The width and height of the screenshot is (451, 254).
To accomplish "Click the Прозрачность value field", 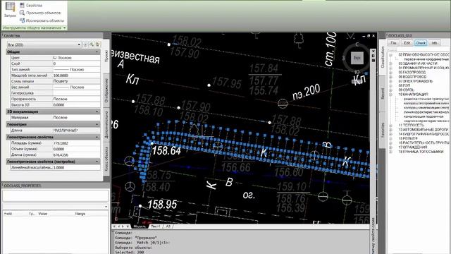I will click(x=77, y=99).
